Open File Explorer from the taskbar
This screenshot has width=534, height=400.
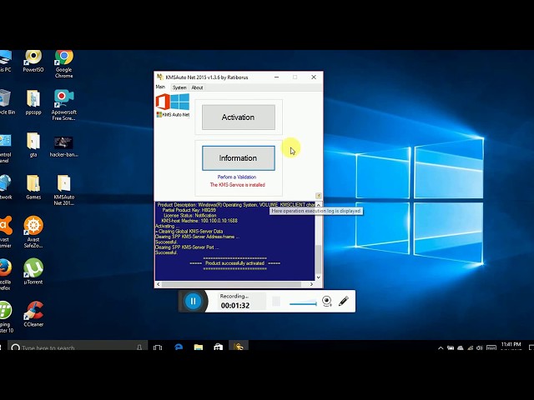[x=199, y=347]
